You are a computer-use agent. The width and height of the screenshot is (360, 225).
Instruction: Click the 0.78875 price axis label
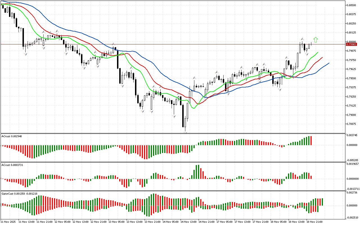(x=352, y=124)
